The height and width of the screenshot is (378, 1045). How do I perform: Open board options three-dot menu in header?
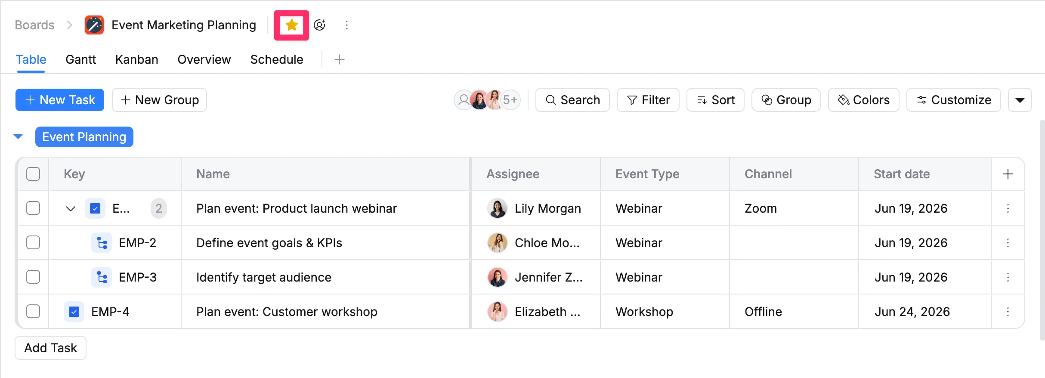click(x=346, y=25)
